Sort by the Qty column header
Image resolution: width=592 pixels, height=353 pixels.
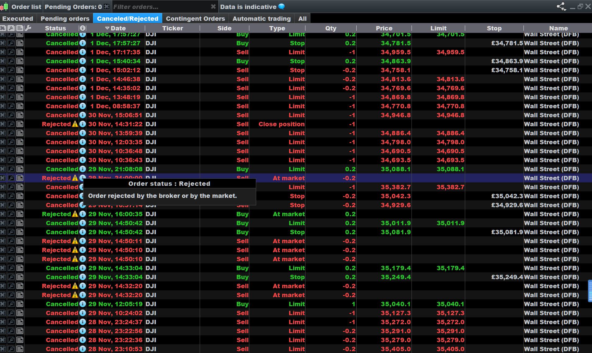pyautogui.click(x=331, y=28)
